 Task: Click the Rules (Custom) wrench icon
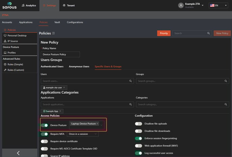pyautogui.click(x=5, y=70)
